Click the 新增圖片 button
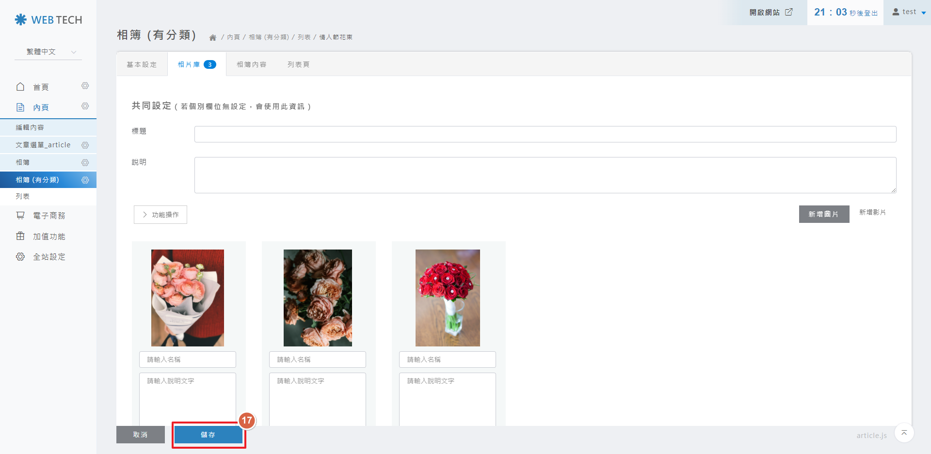Viewport: 931px width, 454px height. click(823, 214)
